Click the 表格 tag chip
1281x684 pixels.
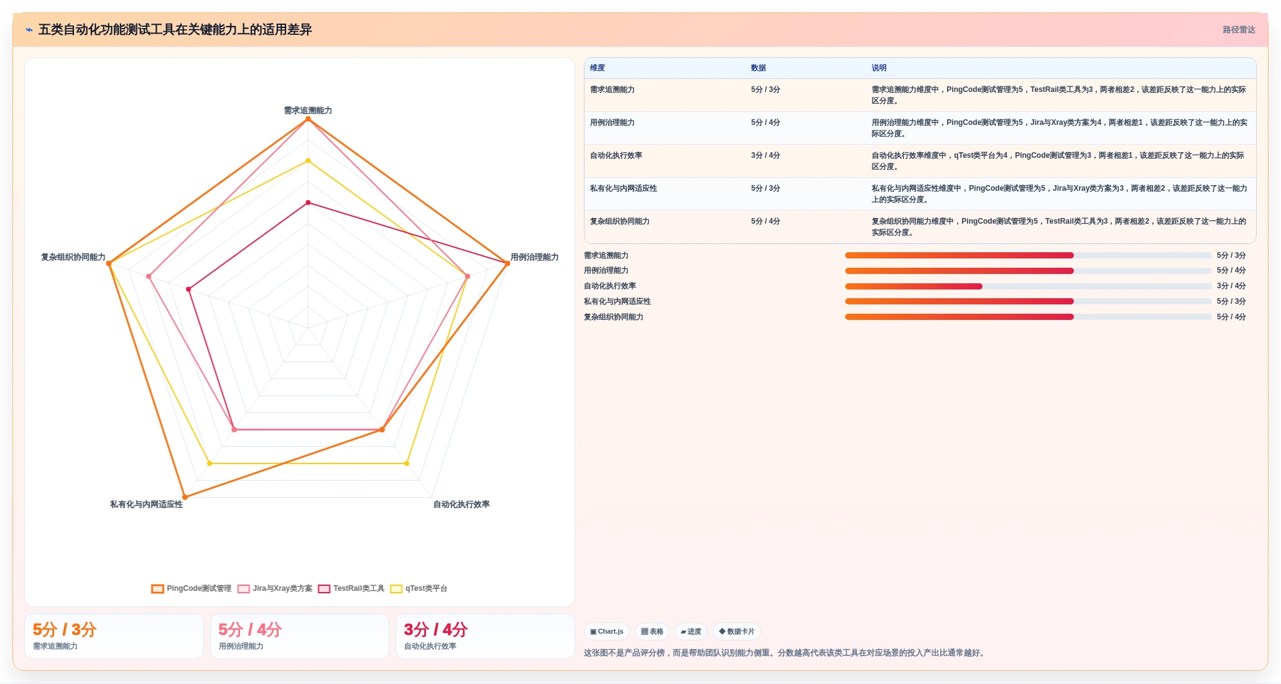652,632
